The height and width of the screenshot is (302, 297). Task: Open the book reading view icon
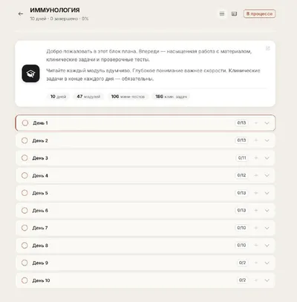[x=234, y=14]
